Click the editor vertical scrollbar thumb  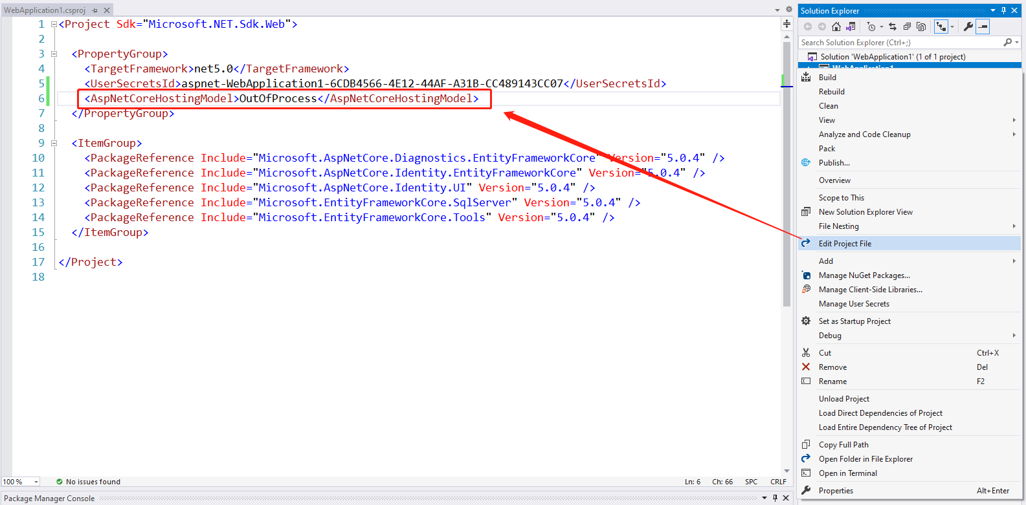click(x=786, y=175)
